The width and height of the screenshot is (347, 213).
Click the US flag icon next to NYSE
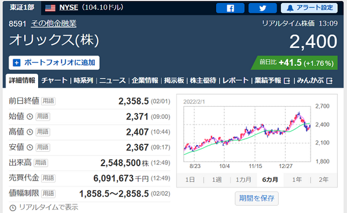50,8
